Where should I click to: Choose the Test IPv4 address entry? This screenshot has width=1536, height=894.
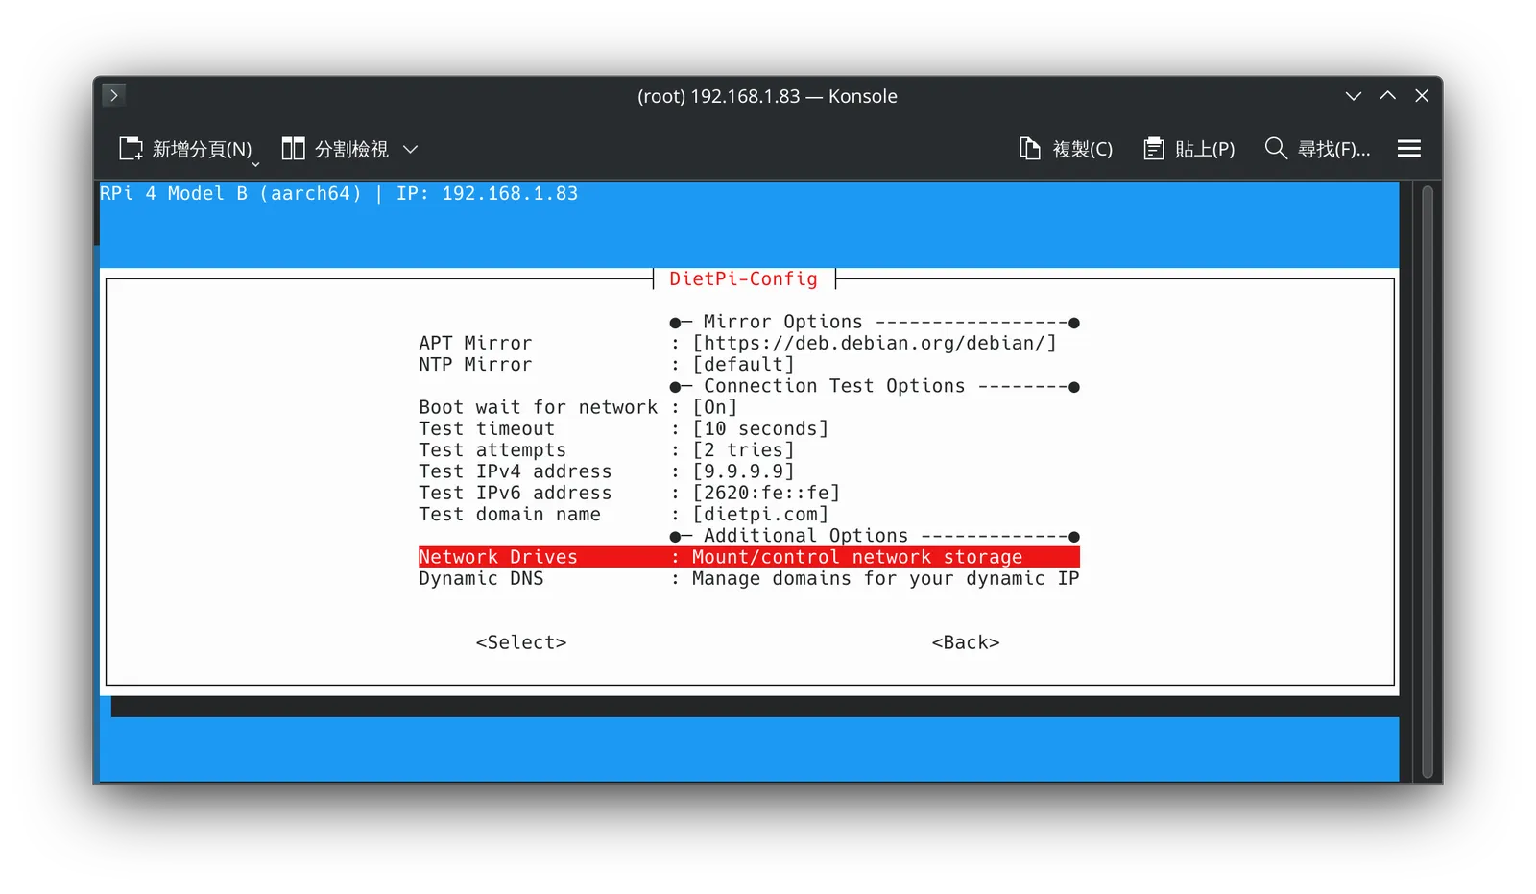click(x=749, y=471)
